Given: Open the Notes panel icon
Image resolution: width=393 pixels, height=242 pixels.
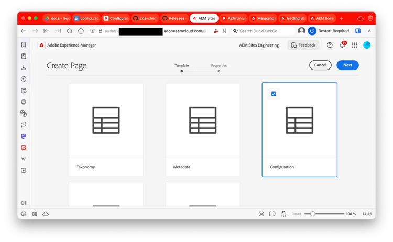Looking at the screenshot, I should click(24, 90).
